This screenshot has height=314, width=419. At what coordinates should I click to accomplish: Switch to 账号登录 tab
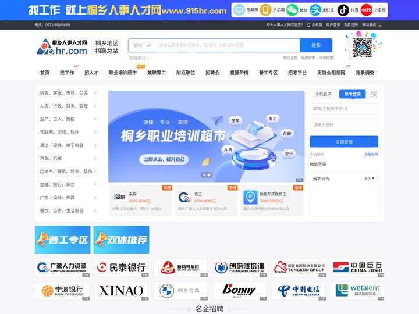pyautogui.click(x=353, y=94)
